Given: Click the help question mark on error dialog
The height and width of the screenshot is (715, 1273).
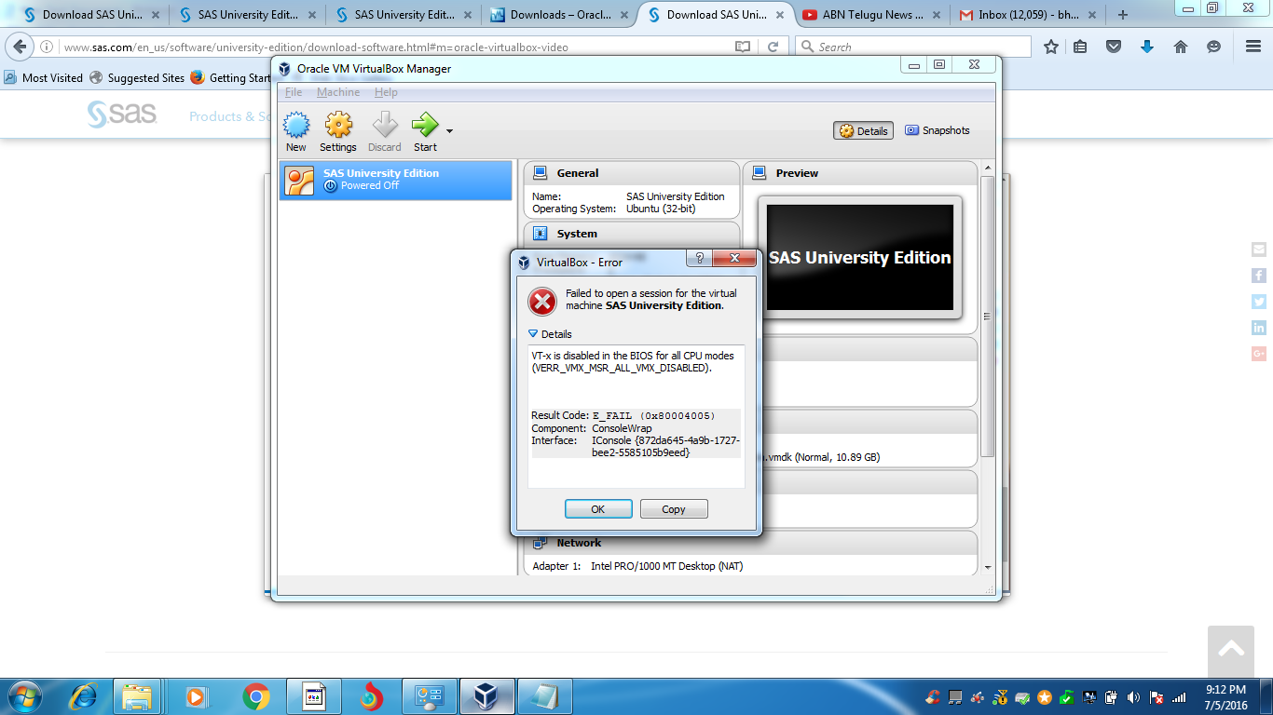Looking at the screenshot, I should point(699,258).
